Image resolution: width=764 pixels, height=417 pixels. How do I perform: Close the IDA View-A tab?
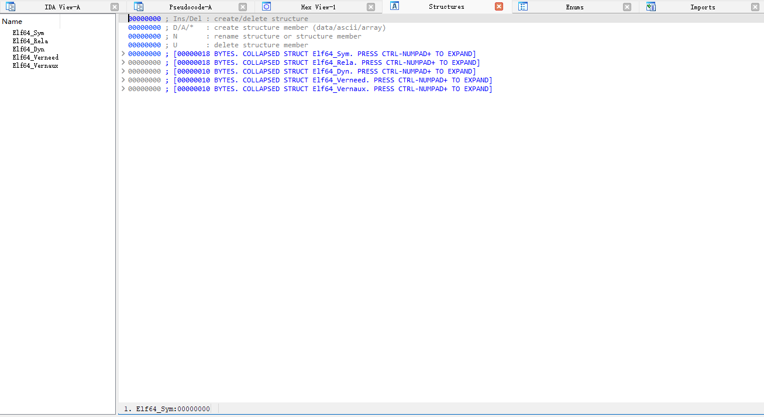(x=115, y=7)
